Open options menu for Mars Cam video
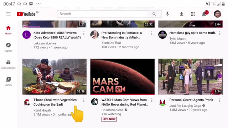Screen dimensions: 228x128 tap(152, 100)
